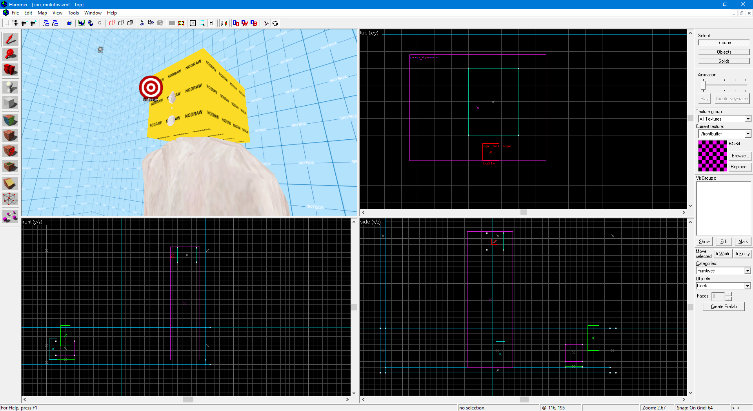Hide unselected objects with dashed cube icon
Image resolution: width=753 pixels, height=411 pixels.
click(x=121, y=23)
